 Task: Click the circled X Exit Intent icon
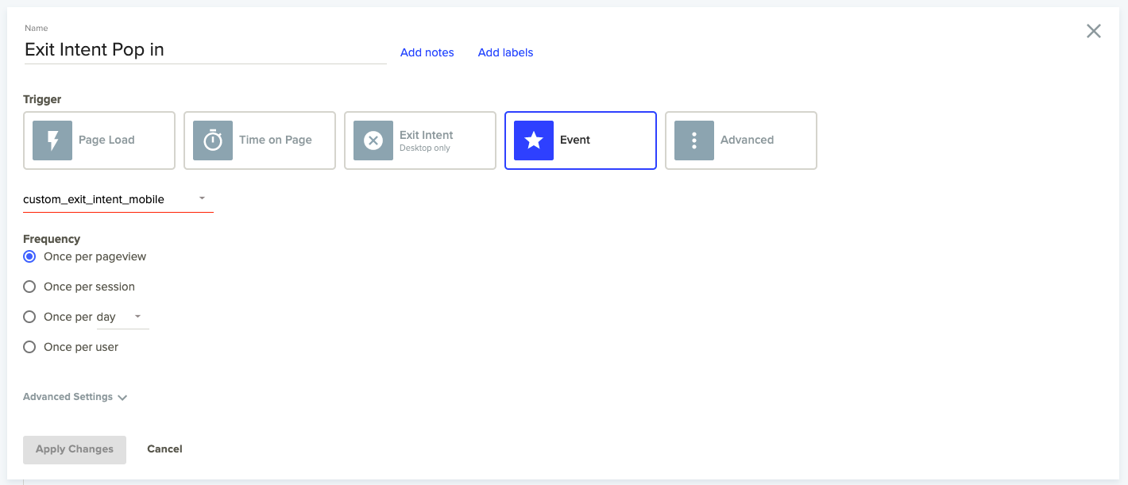point(373,140)
